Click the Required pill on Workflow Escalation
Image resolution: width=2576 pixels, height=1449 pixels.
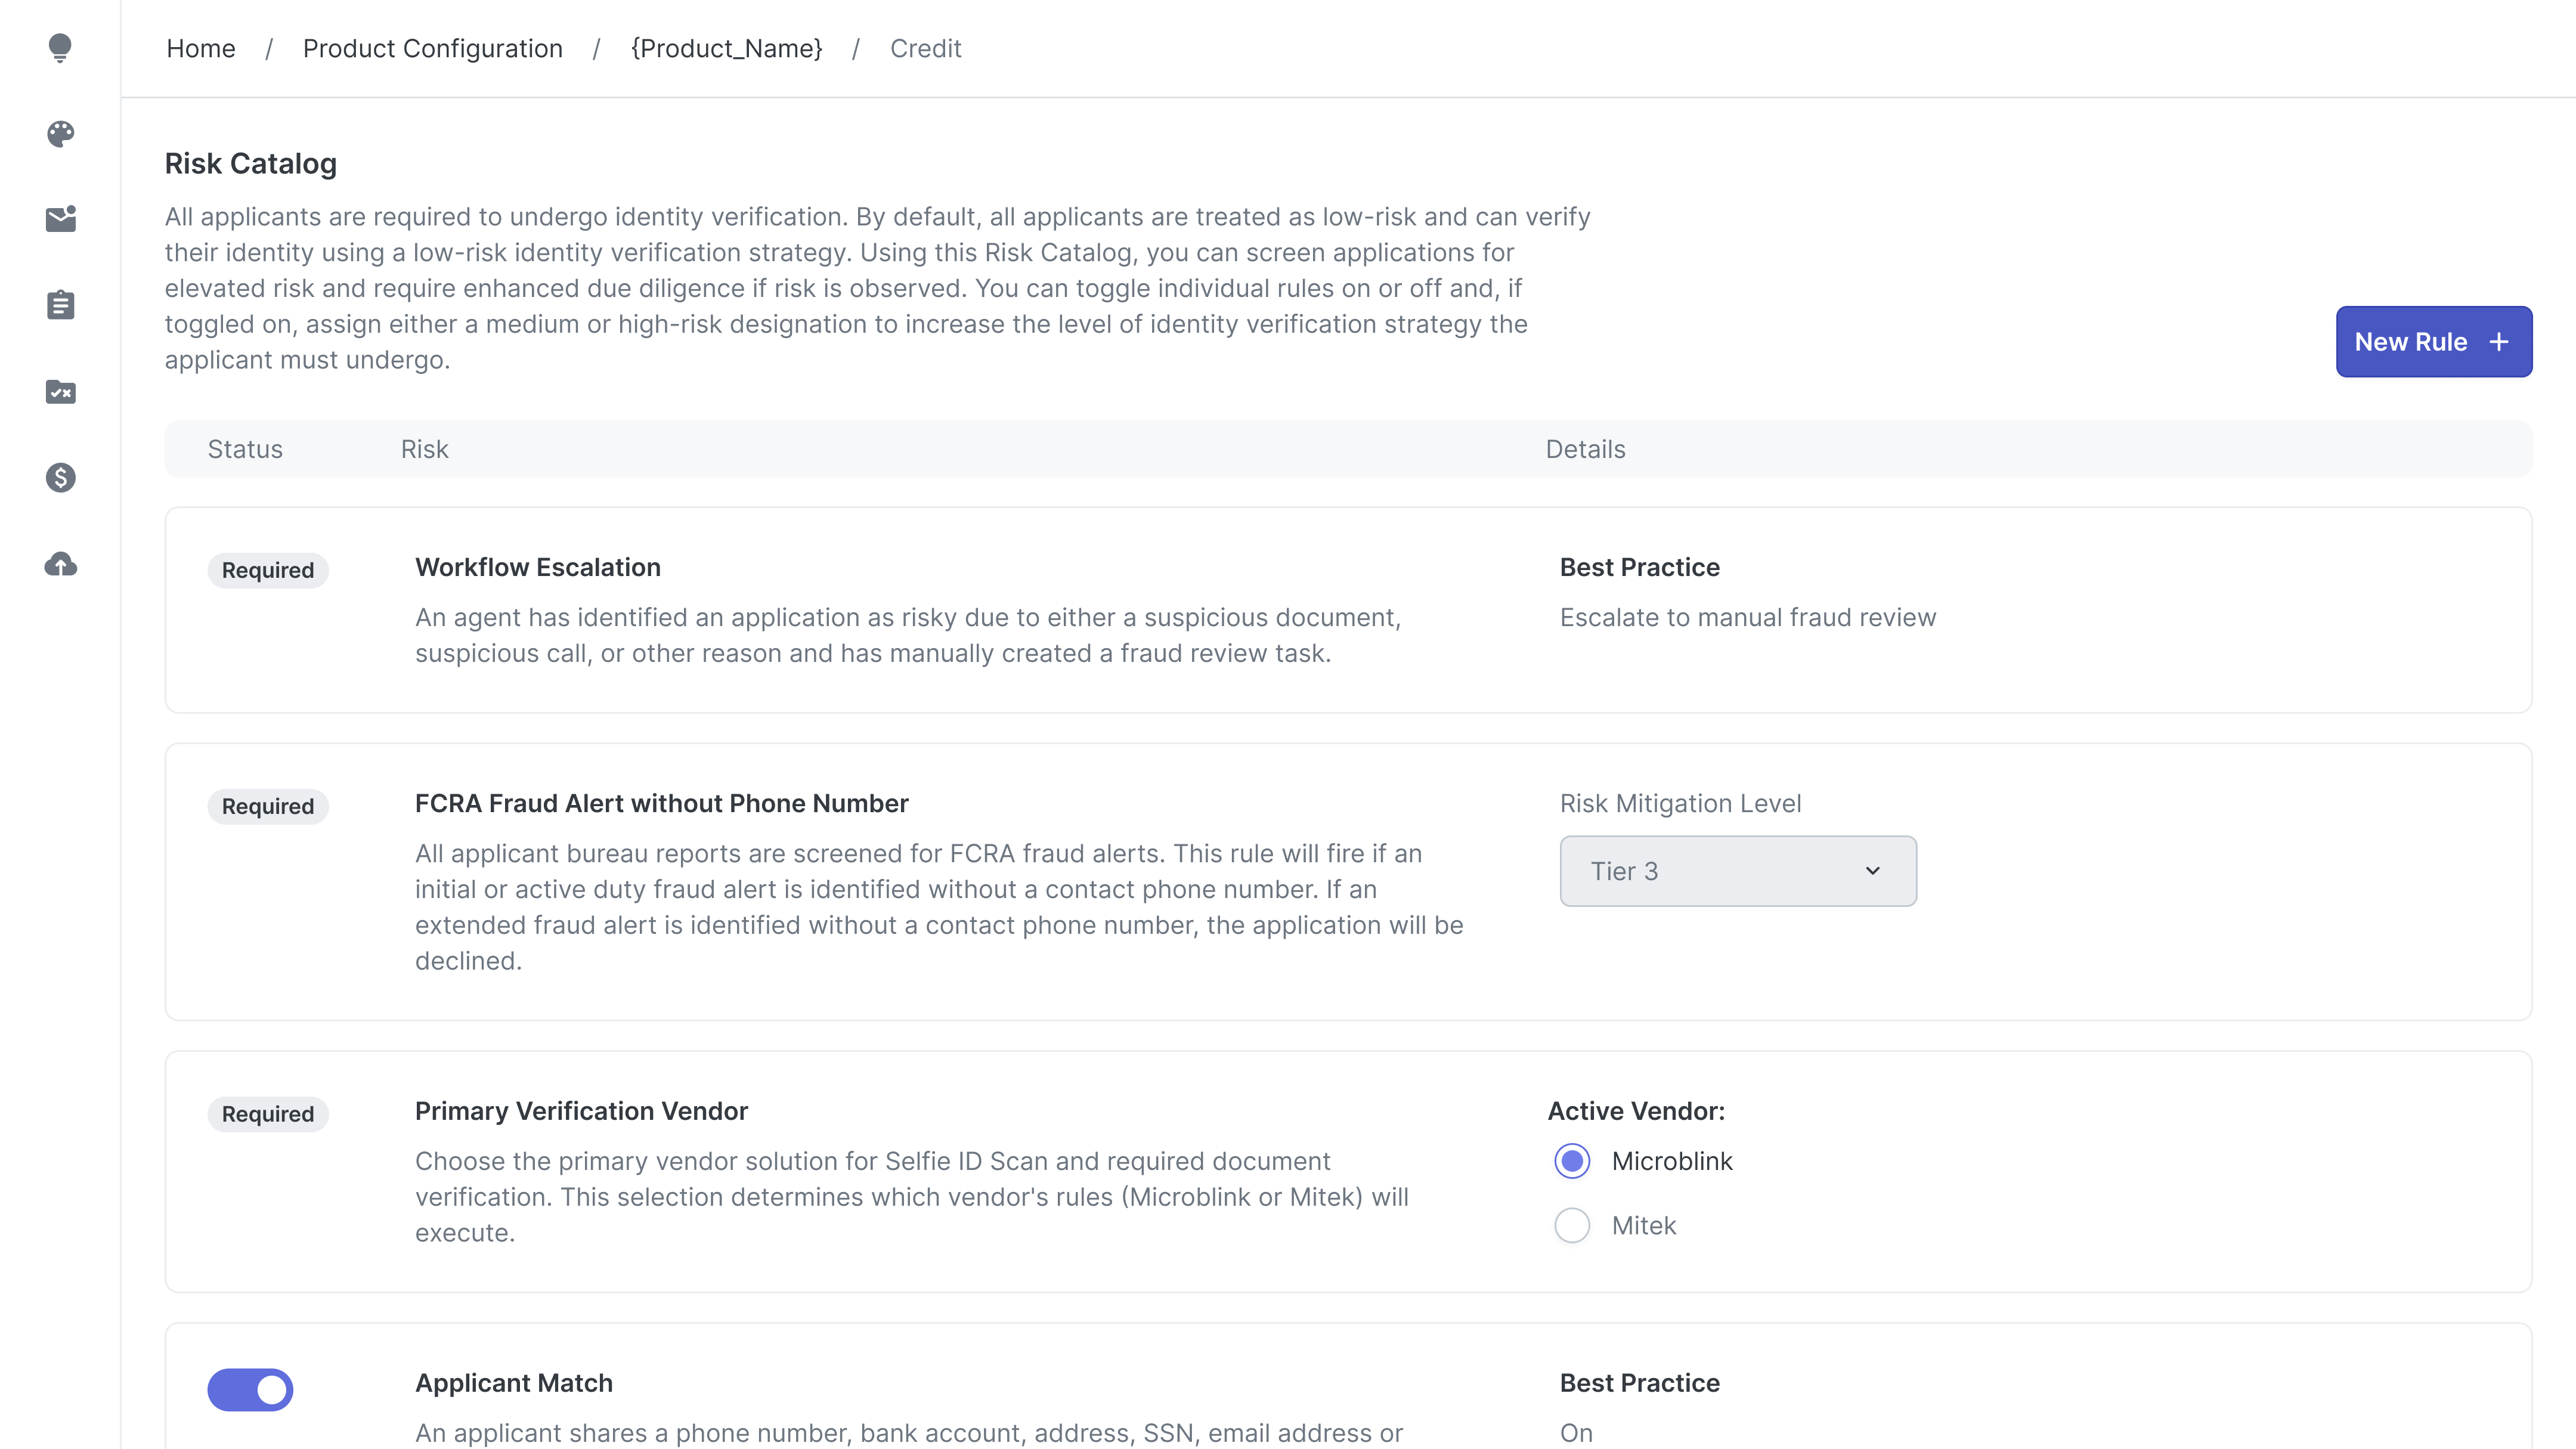267,570
